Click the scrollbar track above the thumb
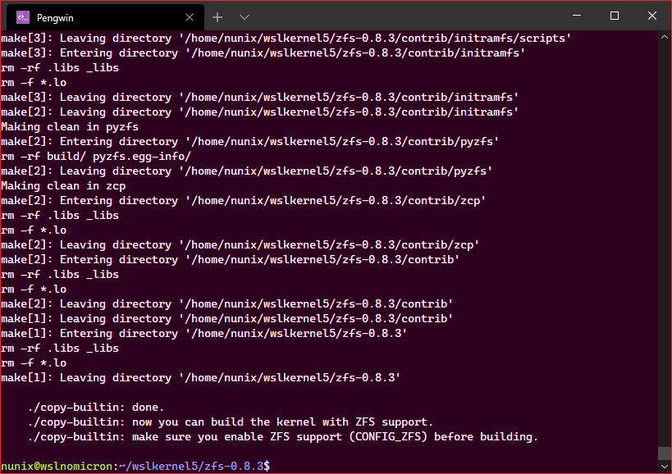672x474 pixels. click(x=664, y=246)
